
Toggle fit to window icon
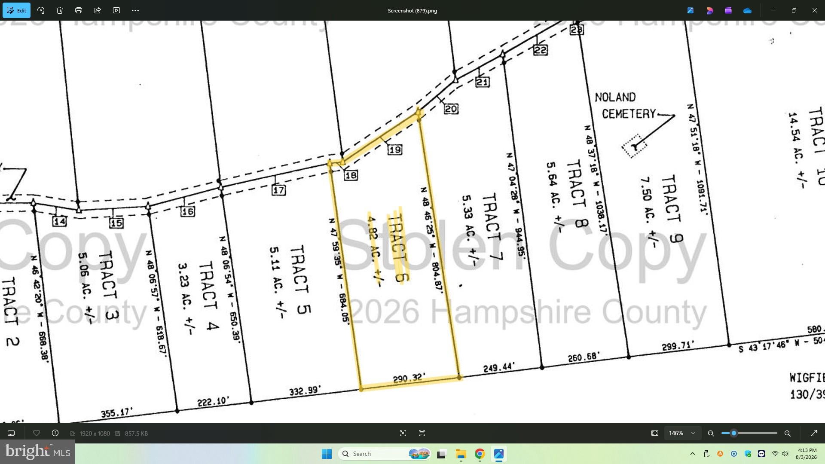pos(655,433)
